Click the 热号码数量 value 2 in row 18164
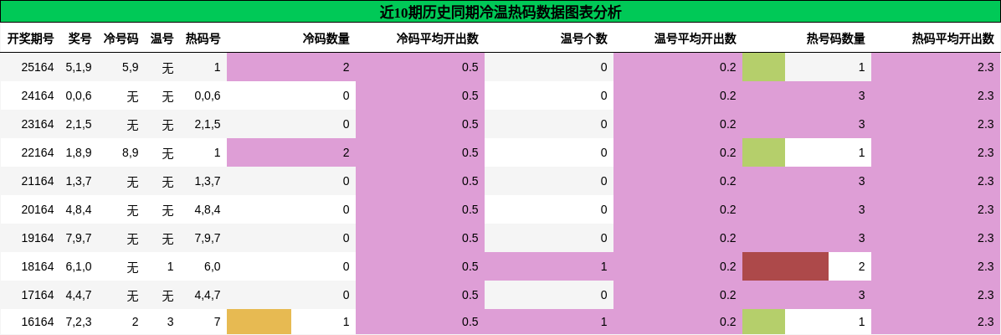Viewport: 1001px width, 335px height. [862, 266]
